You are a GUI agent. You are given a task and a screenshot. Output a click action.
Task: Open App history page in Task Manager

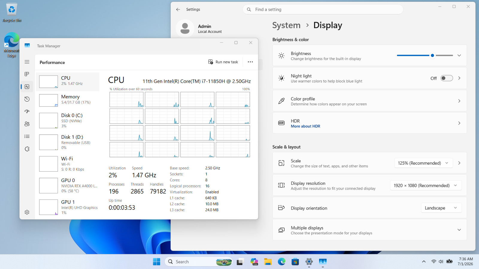pyautogui.click(x=27, y=99)
